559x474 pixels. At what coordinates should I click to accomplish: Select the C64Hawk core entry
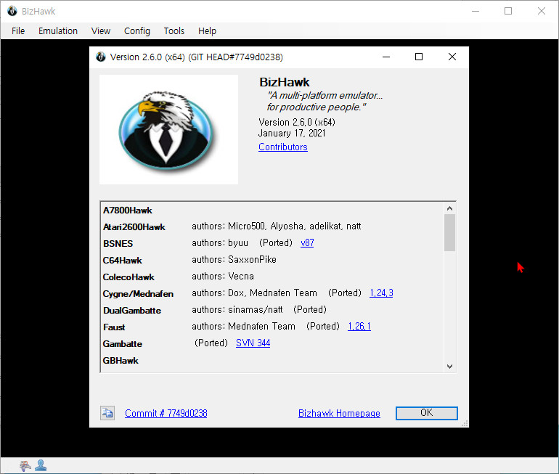(x=122, y=261)
